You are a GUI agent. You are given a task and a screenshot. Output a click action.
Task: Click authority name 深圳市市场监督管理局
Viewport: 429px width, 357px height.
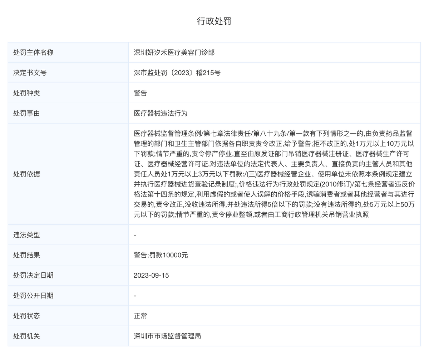pyautogui.click(x=167, y=336)
